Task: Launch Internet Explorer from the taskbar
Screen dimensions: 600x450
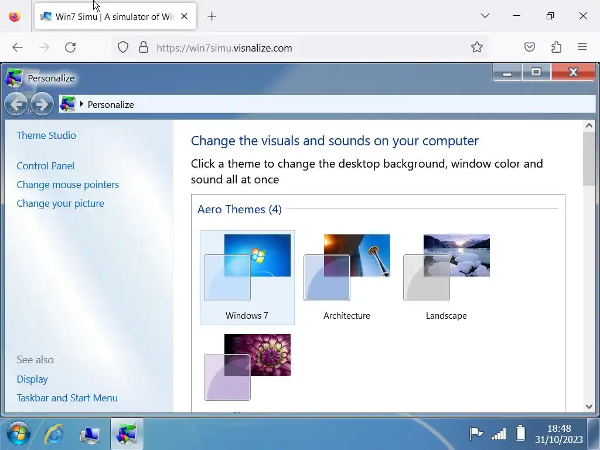Action: click(54, 434)
